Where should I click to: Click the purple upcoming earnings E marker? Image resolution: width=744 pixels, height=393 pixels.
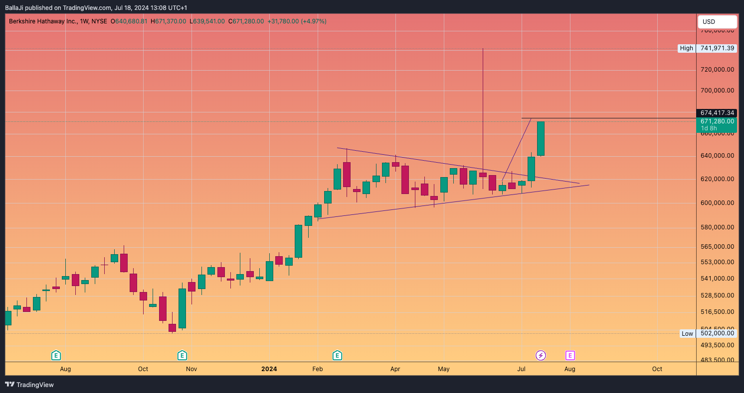click(x=570, y=355)
